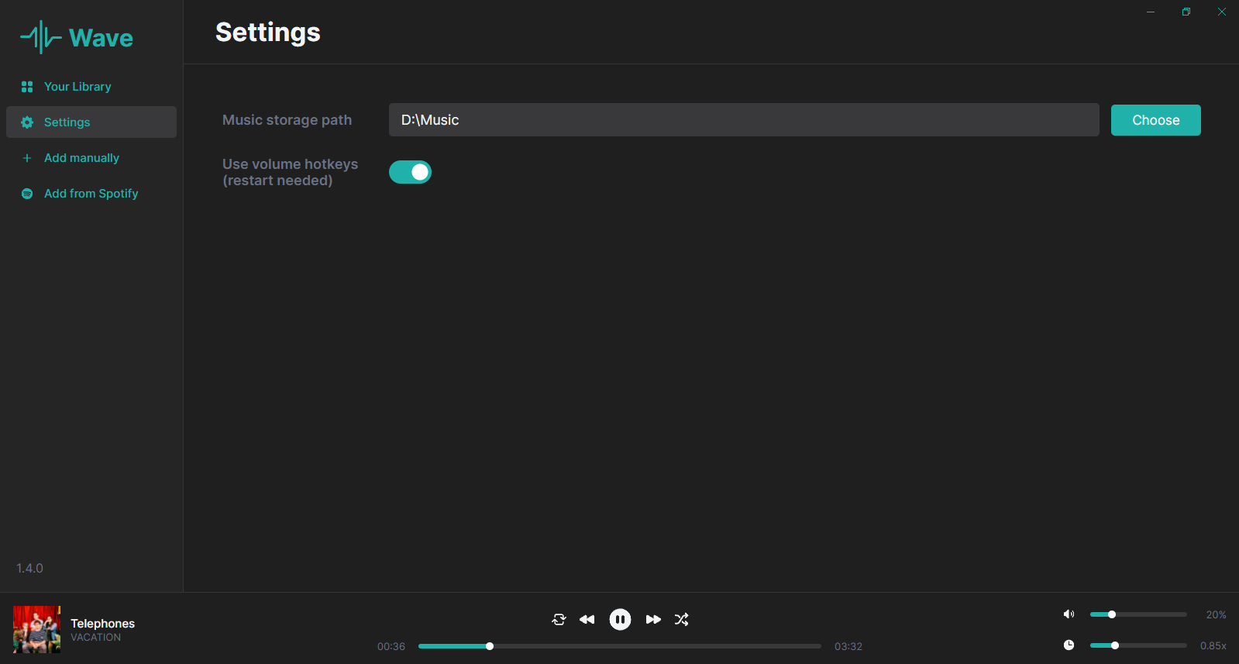Screen dimensions: 1239x664
Task: Toggle repeat mode icon
Action: tap(559, 619)
